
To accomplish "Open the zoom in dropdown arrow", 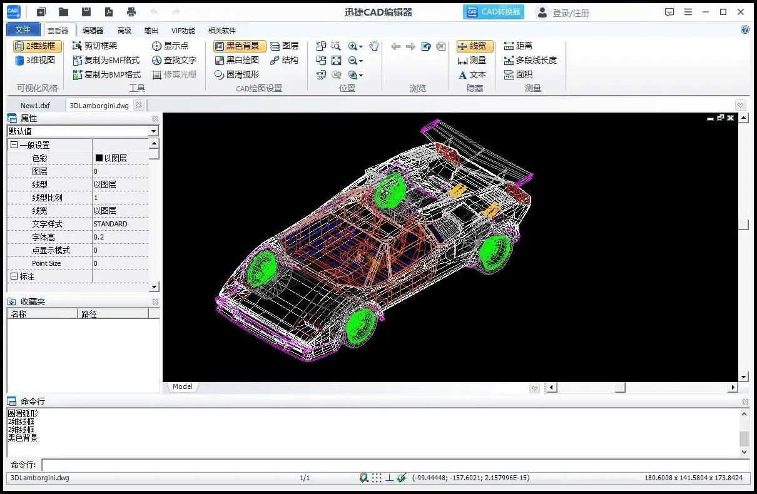I will pyautogui.click(x=361, y=46).
